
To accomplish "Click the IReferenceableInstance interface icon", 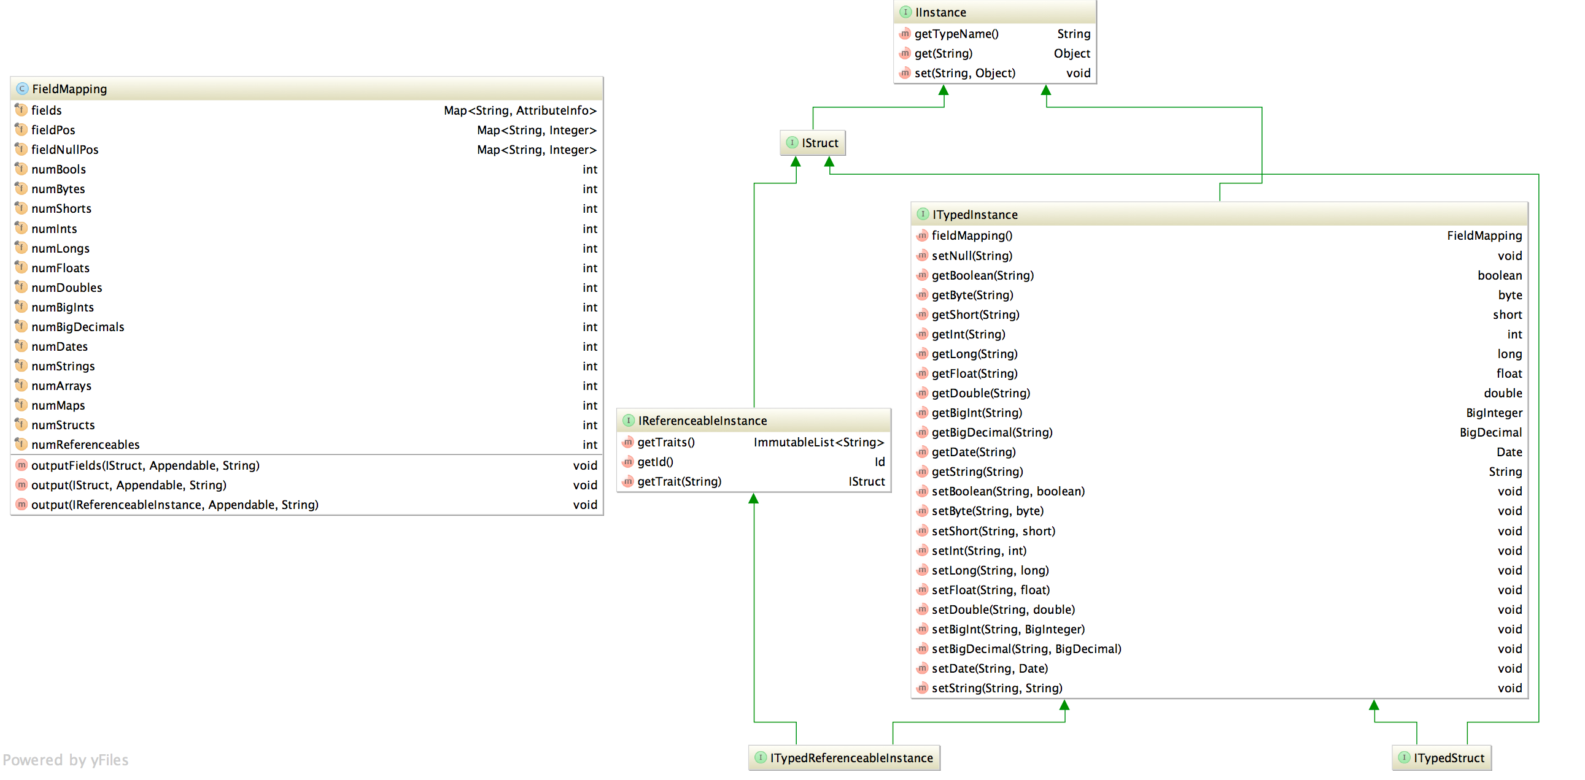I will 628,421.
